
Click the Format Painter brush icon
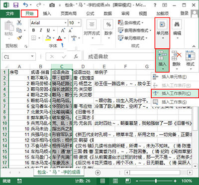[19, 38]
